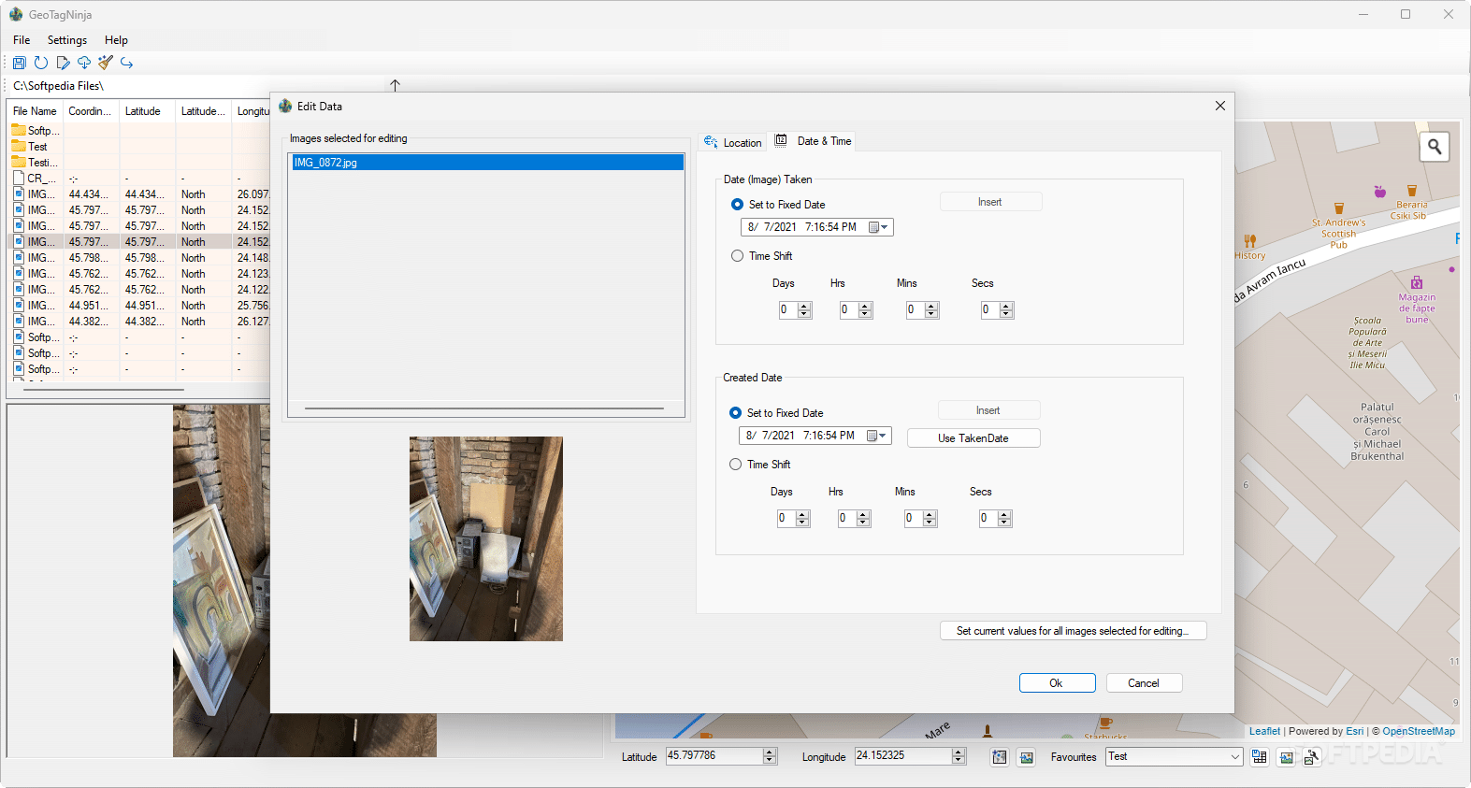Click the image icon next to Favourites label
1471x788 pixels.
pos(1027,757)
